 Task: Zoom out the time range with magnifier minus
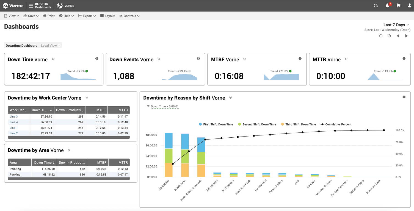(381, 36)
